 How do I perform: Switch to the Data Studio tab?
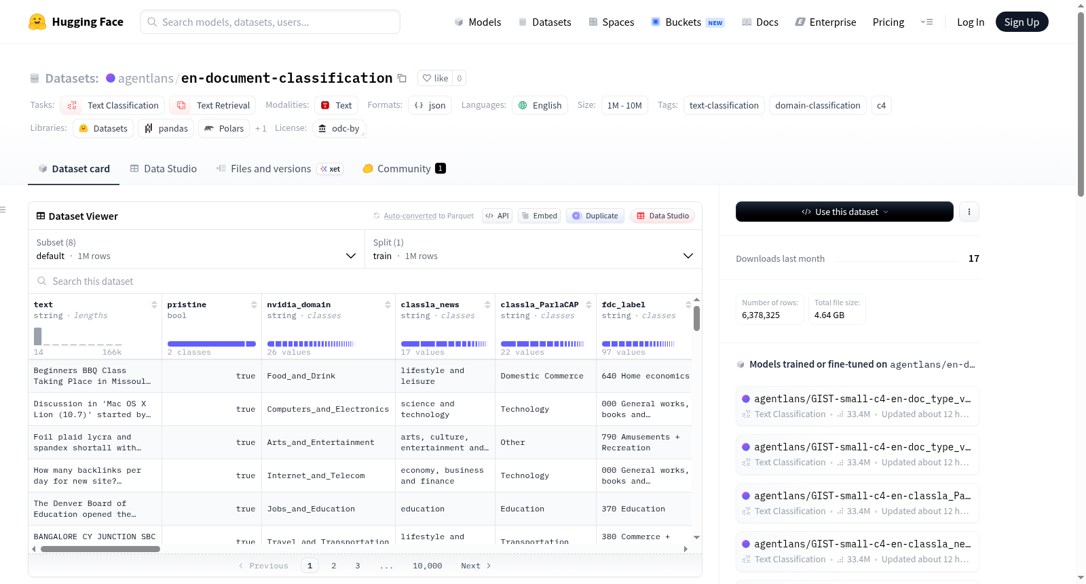(164, 169)
